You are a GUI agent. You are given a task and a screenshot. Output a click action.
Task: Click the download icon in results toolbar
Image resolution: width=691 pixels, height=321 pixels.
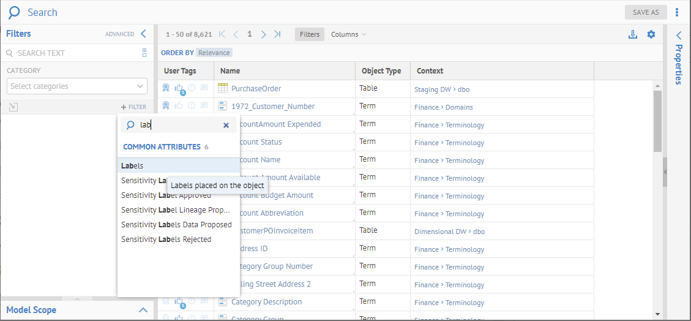(x=633, y=34)
